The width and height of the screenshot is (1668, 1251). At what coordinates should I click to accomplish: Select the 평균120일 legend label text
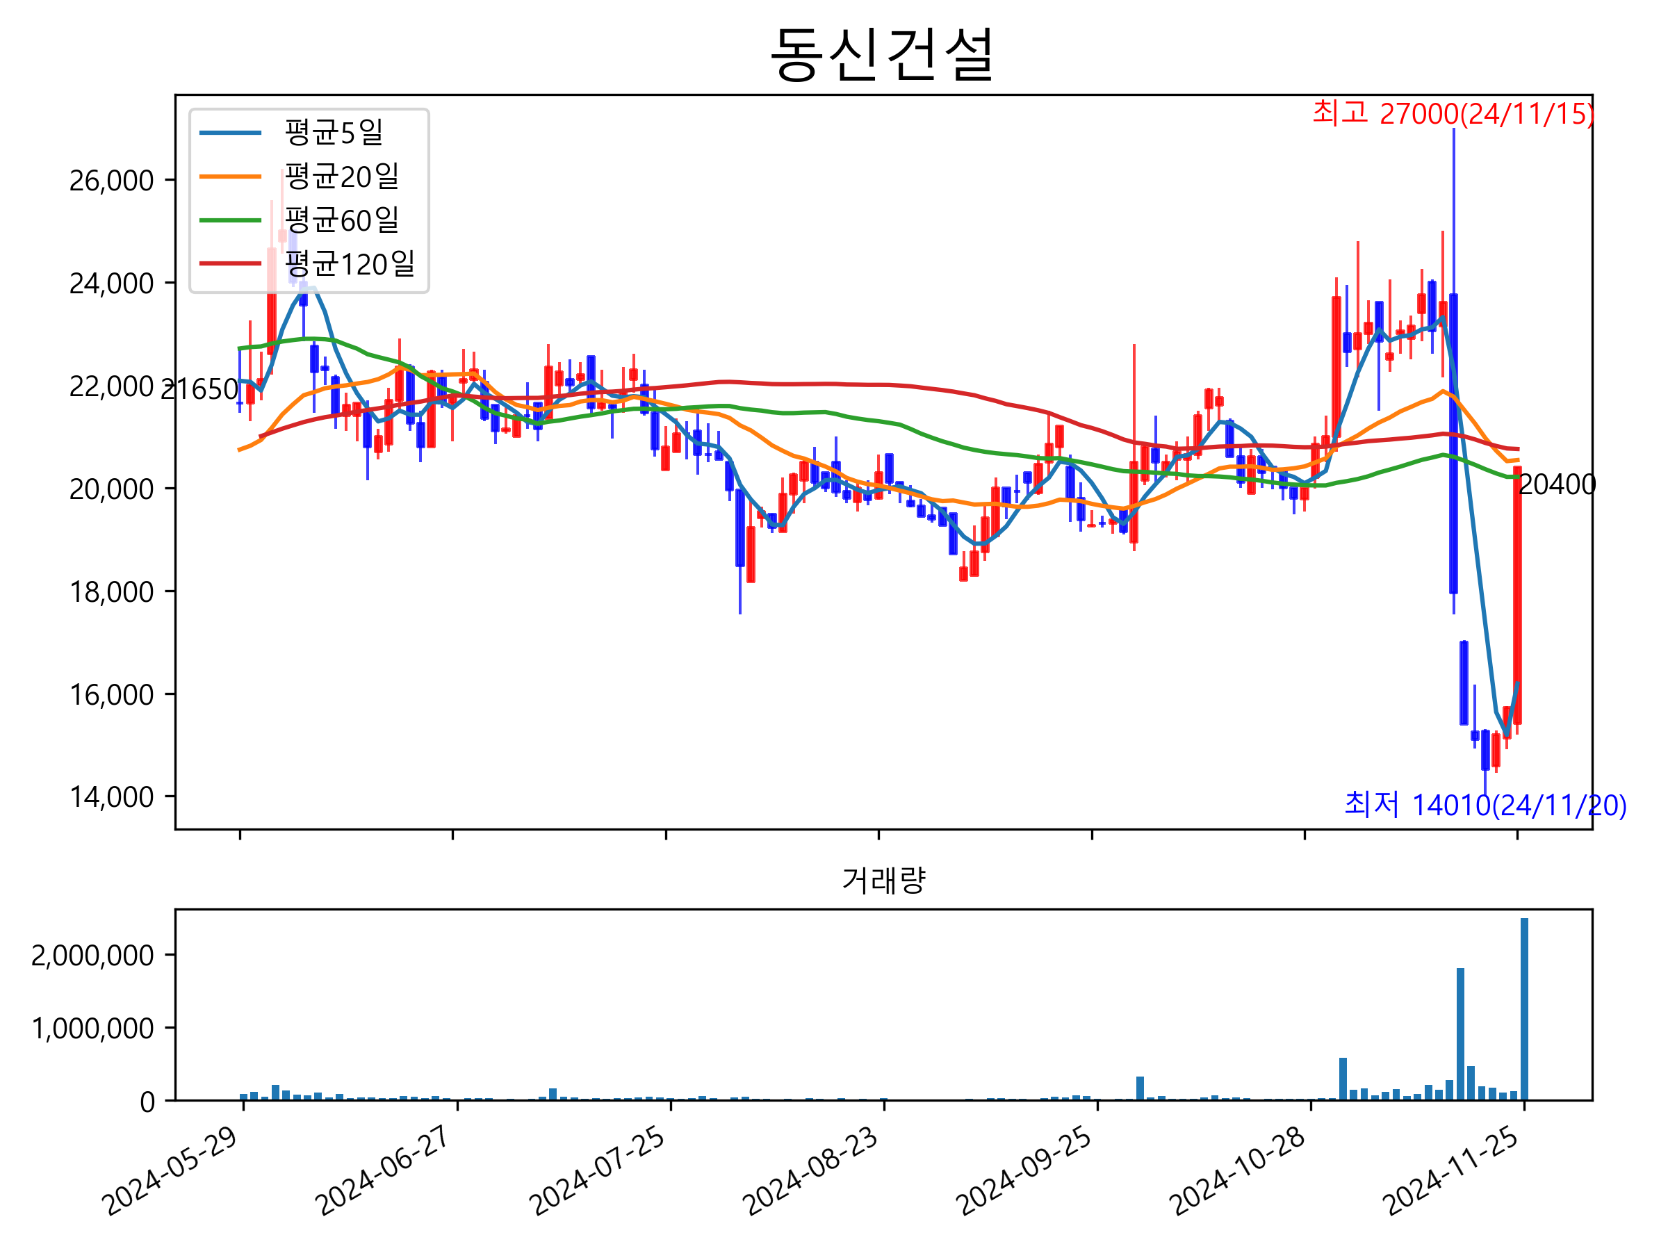coord(350,264)
